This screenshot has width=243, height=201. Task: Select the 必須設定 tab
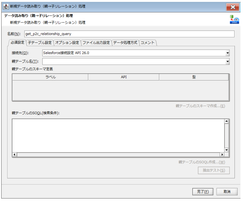click(x=17, y=42)
